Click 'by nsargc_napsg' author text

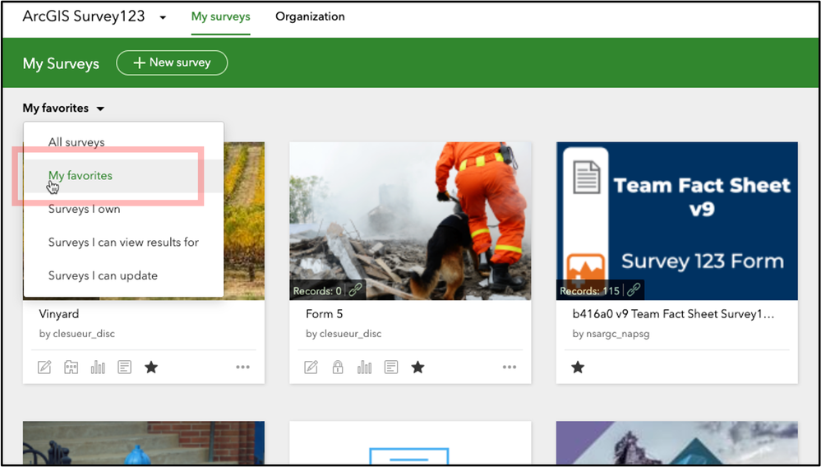click(x=611, y=334)
